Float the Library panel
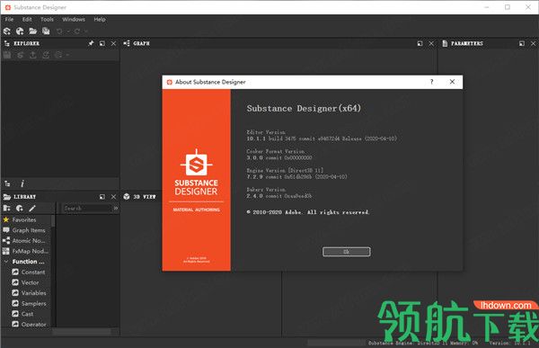Image resolution: width=539 pixels, height=348 pixels. coord(102,197)
